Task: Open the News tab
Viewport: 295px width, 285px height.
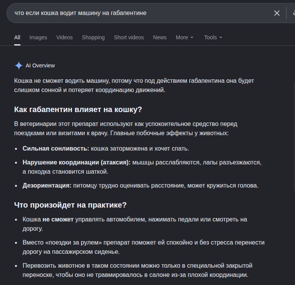Action: (x=160, y=37)
